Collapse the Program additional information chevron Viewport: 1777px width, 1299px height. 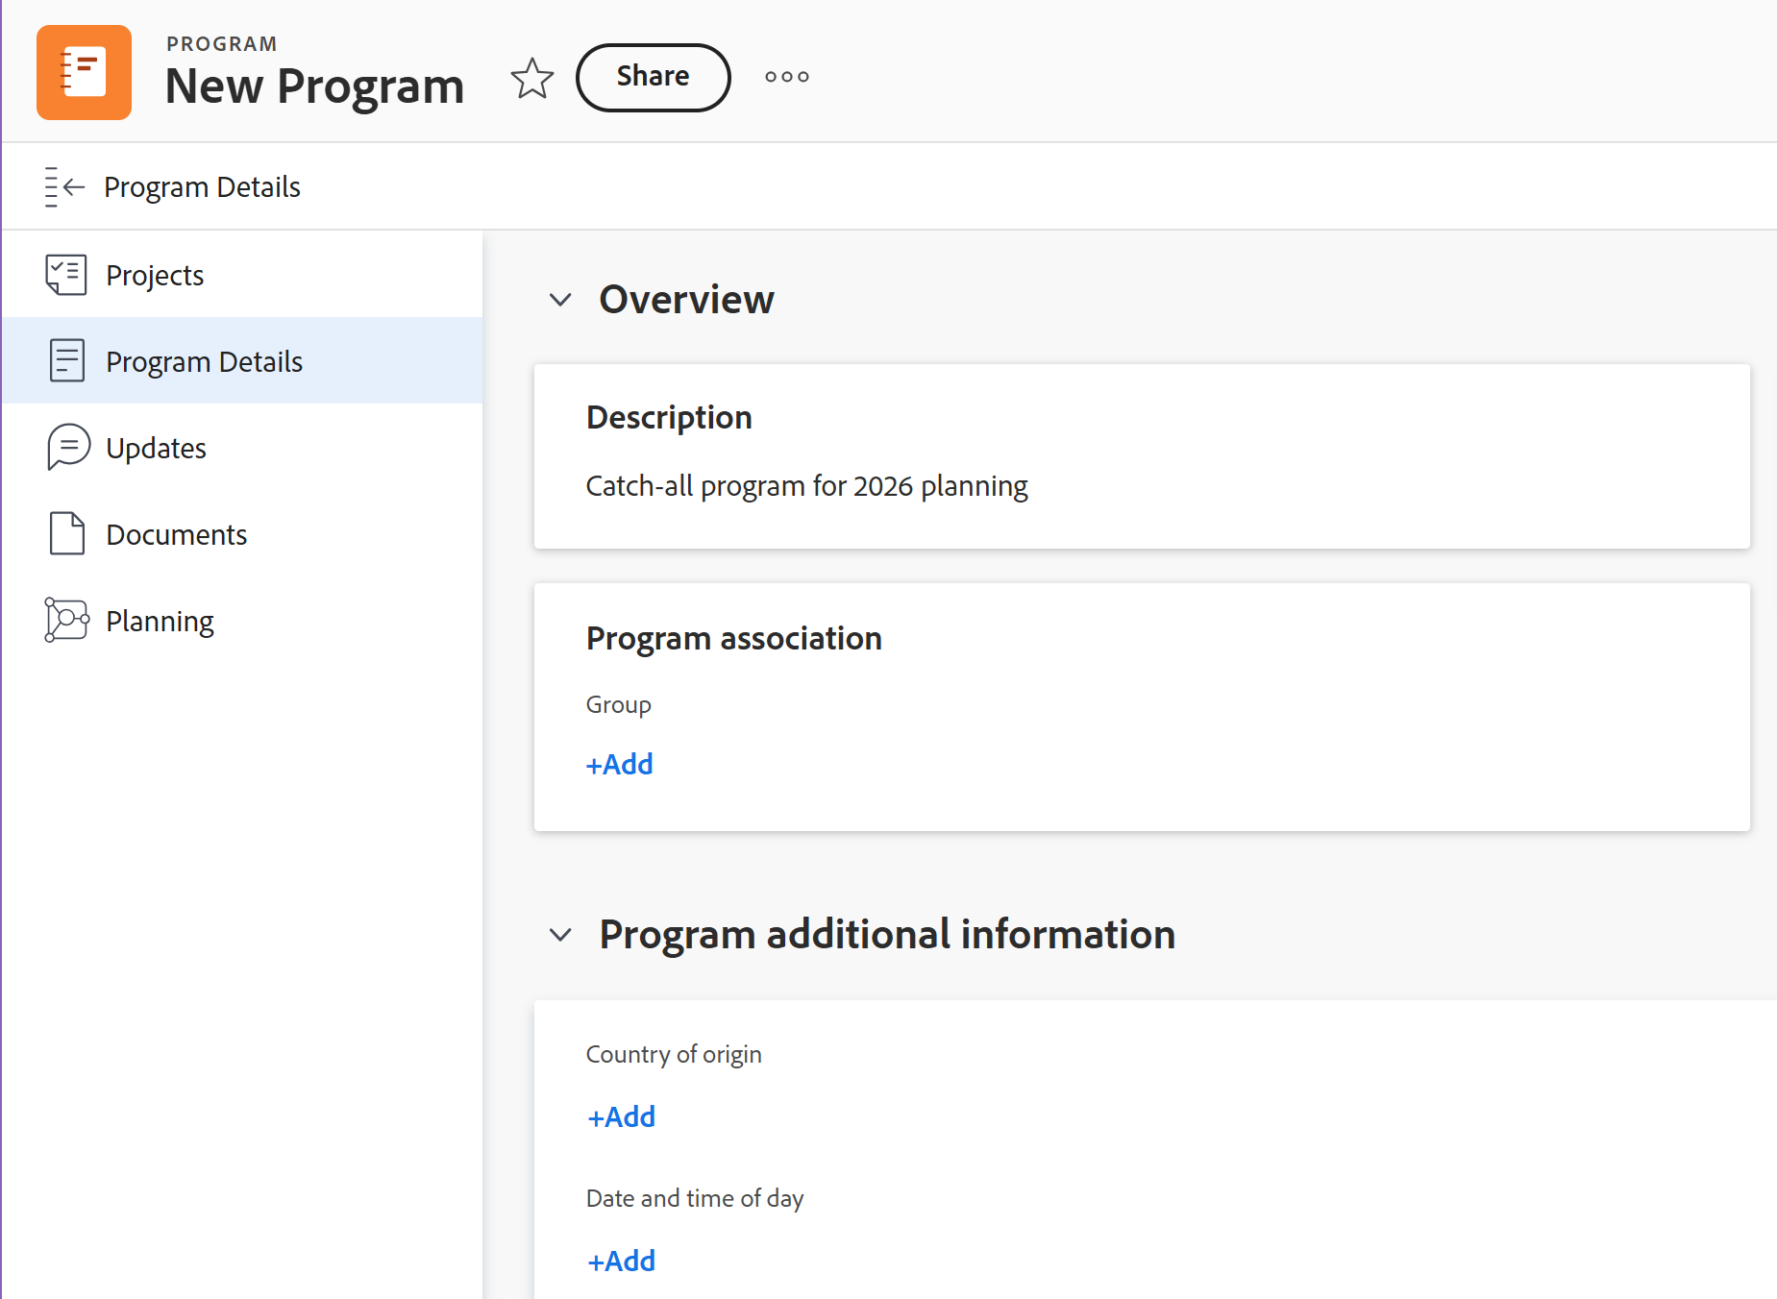point(560,935)
